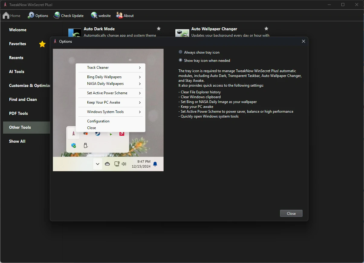Screen dimensions: 364x263
Task: Open the Options gear icon
Action: tap(31, 15)
